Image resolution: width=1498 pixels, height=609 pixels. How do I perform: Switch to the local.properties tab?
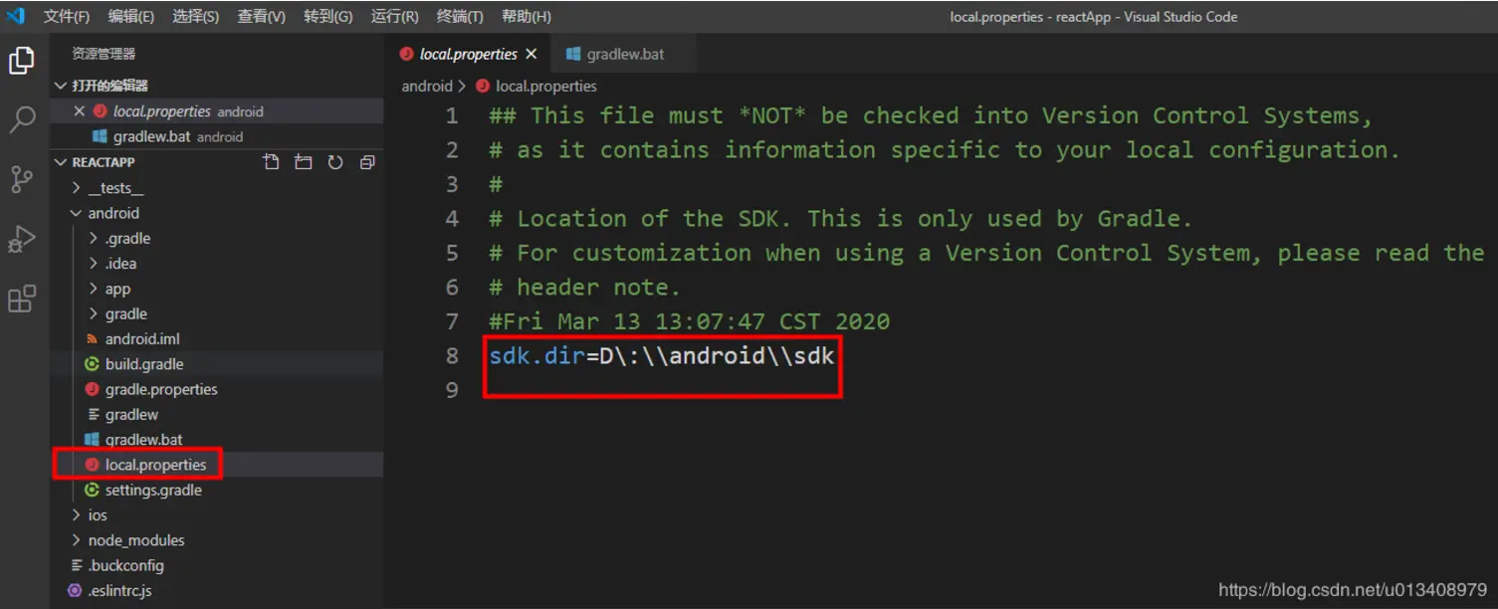(x=468, y=54)
